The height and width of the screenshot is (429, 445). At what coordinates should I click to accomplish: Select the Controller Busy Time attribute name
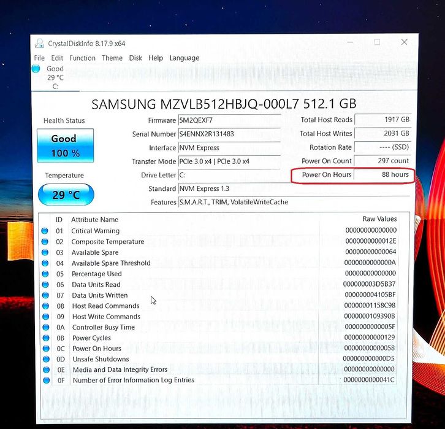(104, 327)
